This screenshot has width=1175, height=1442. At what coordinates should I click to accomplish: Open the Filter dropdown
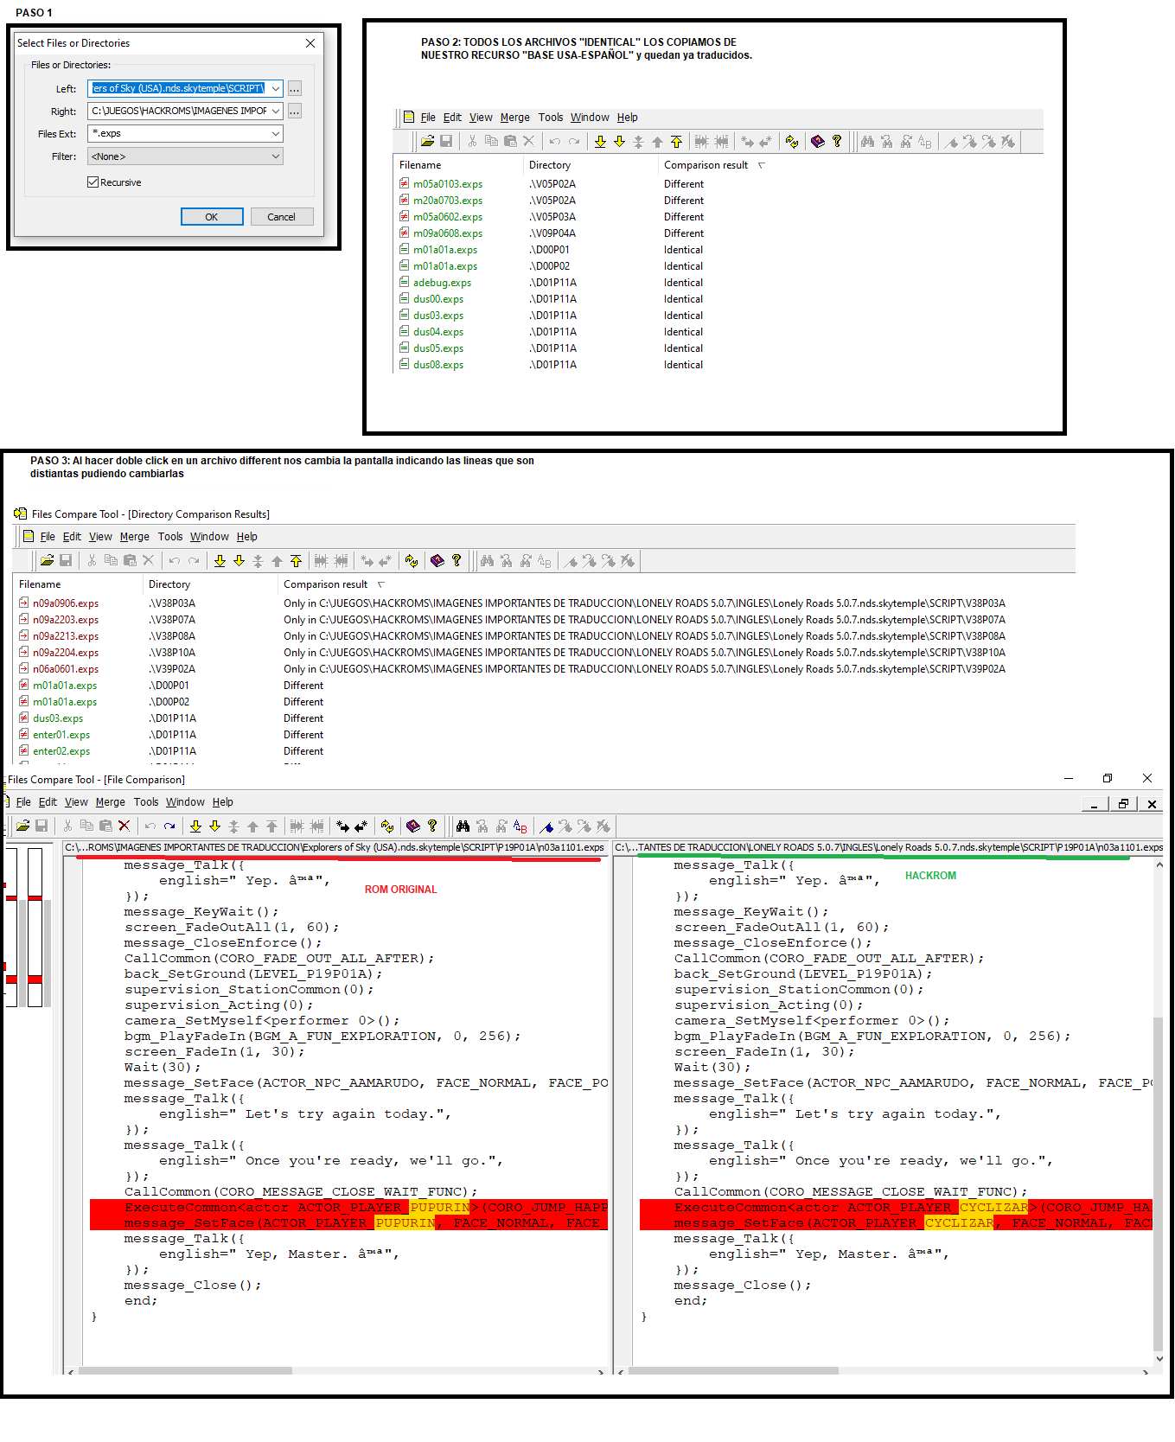pyautogui.click(x=275, y=156)
